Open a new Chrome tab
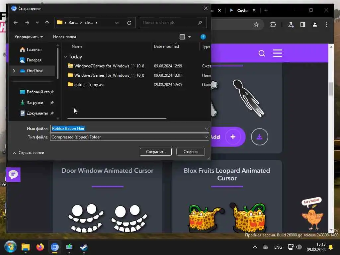The width and height of the screenshot is (340, 255). tap(266, 10)
